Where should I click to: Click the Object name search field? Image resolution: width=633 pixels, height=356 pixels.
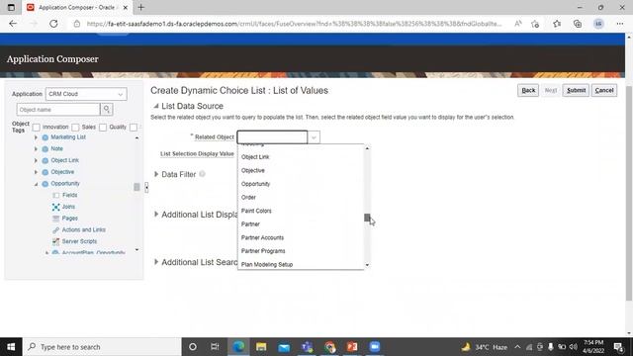point(58,110)
